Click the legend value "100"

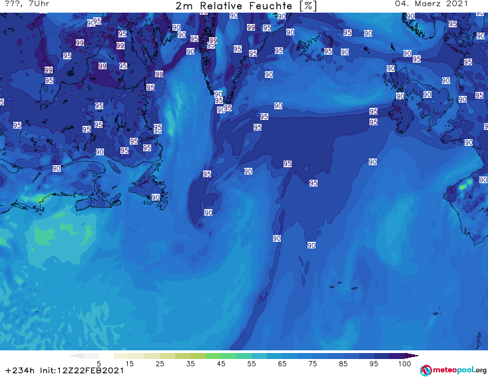pyautogui.click(x=405, y=364)
